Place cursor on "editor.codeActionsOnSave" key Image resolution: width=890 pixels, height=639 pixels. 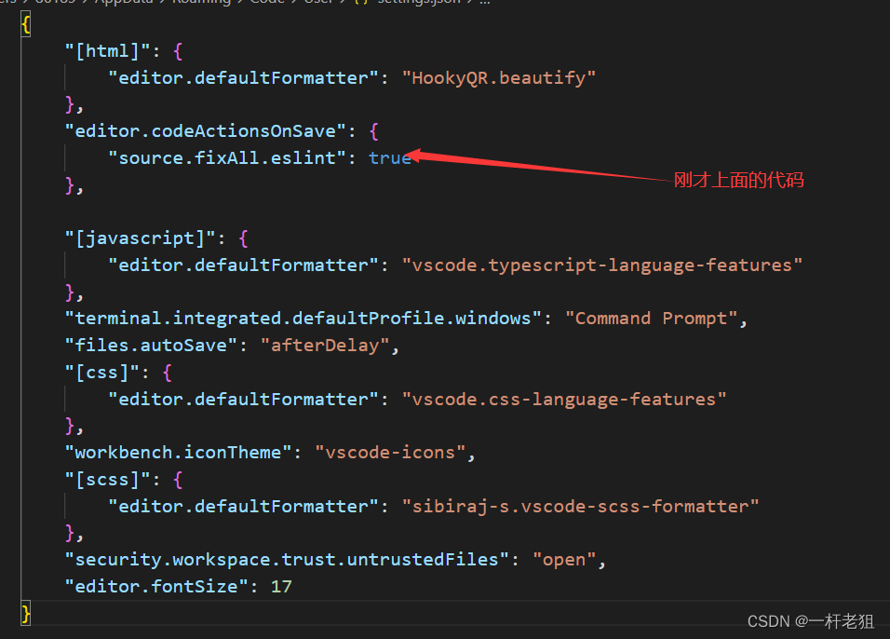pyautogui.click(x=206, y=131)
